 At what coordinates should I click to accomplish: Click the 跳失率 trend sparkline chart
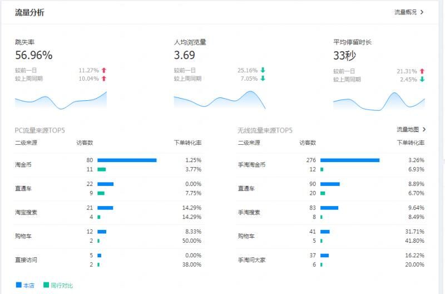61,100
